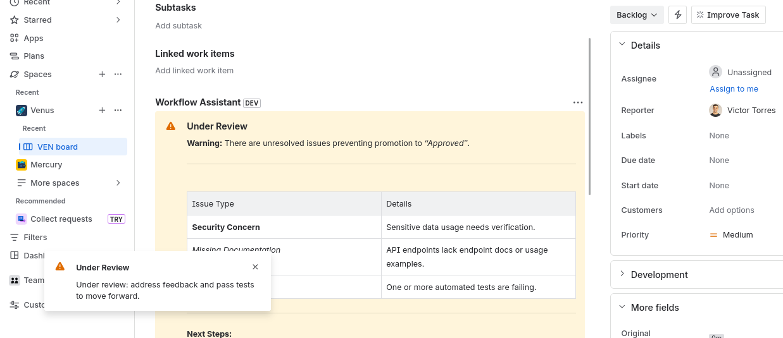The image size is (783, 338).
Task: Click Add linked work item
Action: (194, 71)
